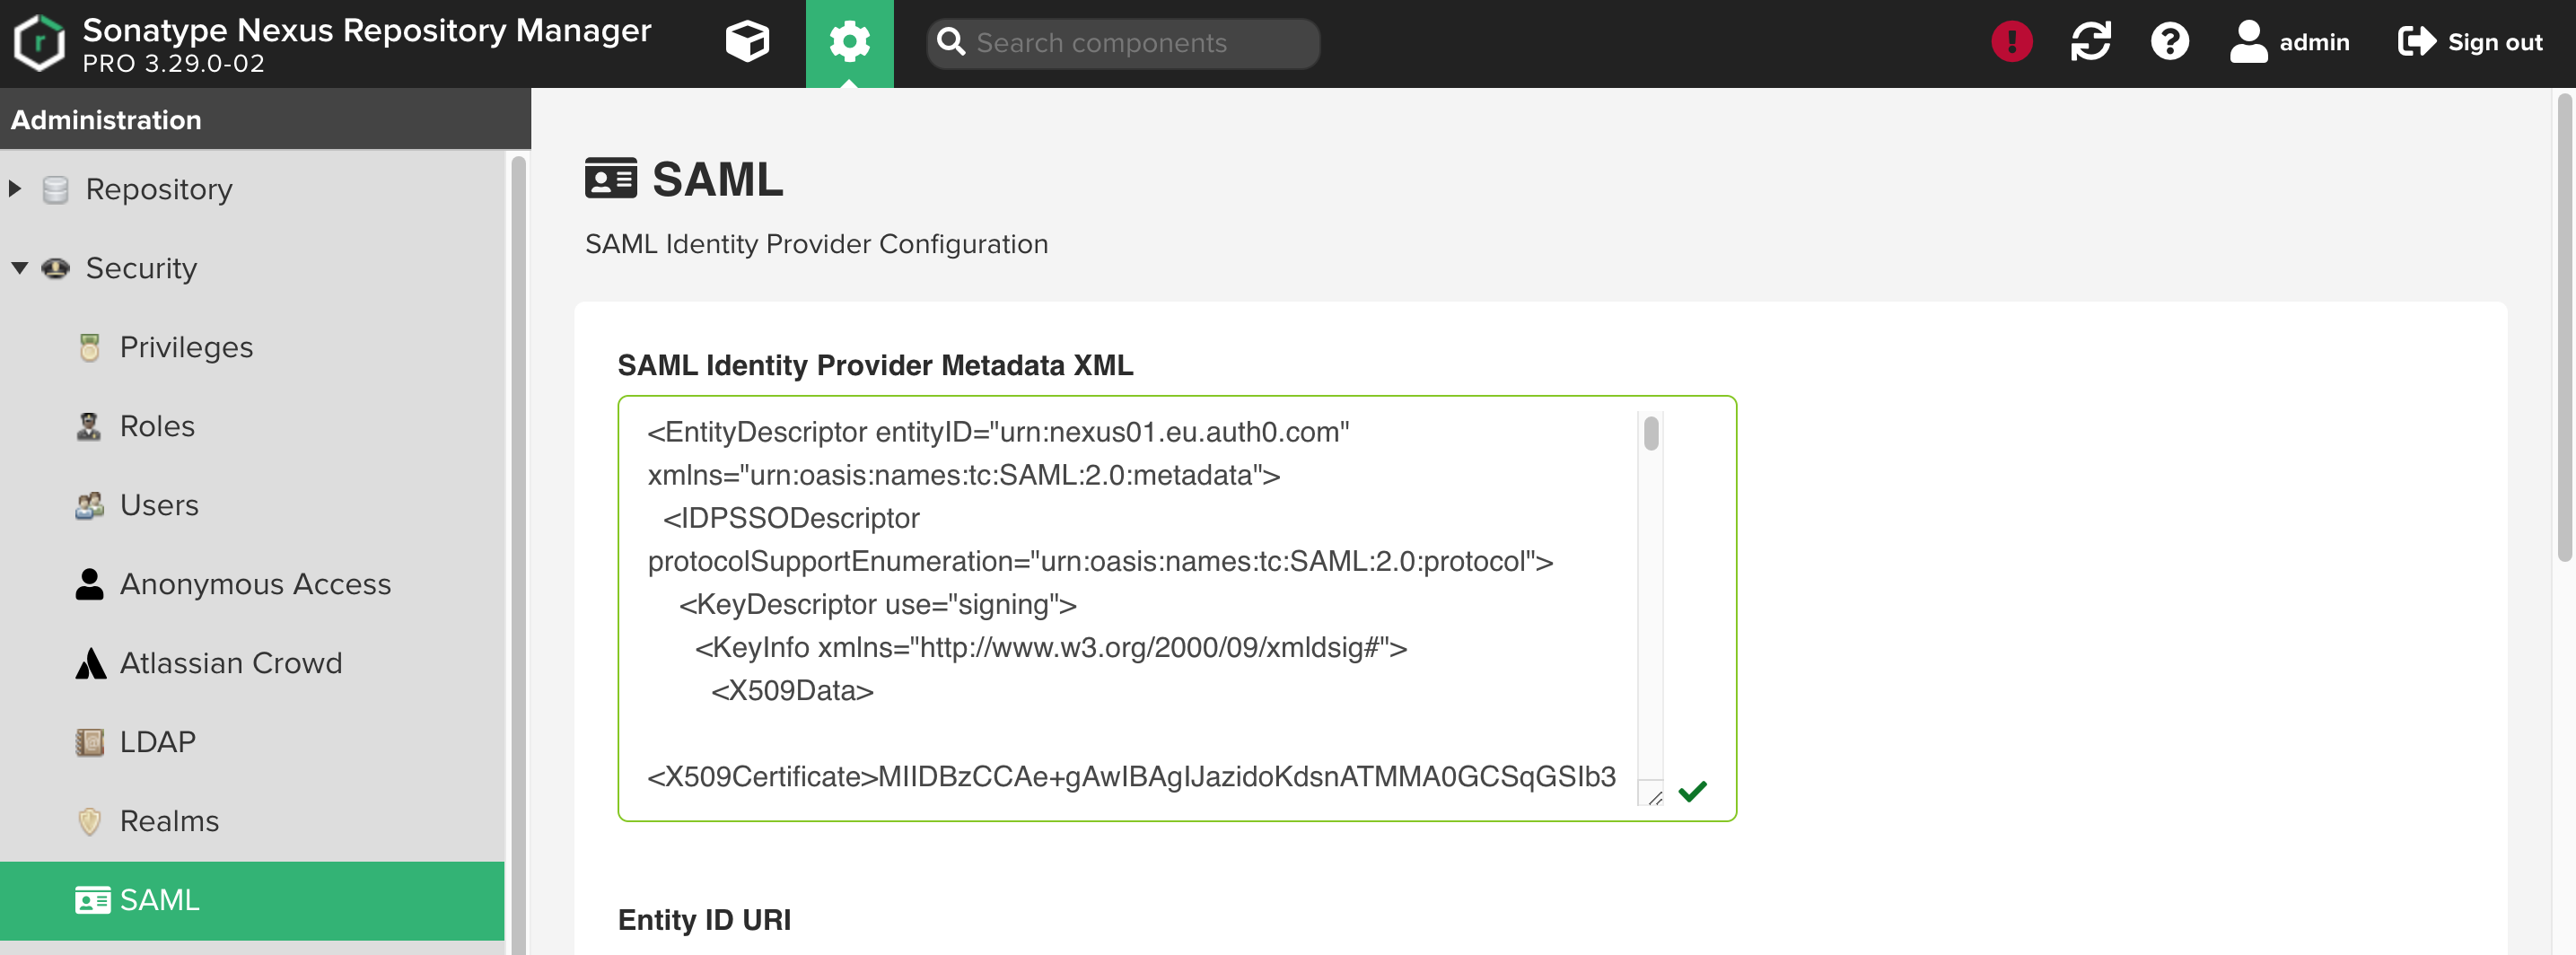This screenshot has height=955, width=2576.
Task: Click the Administration gear icon
Action: click(x=849, y=43)
